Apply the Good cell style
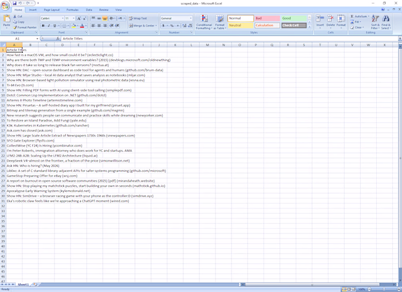Screen dimensions: 402x292 [x=294, y=18]
